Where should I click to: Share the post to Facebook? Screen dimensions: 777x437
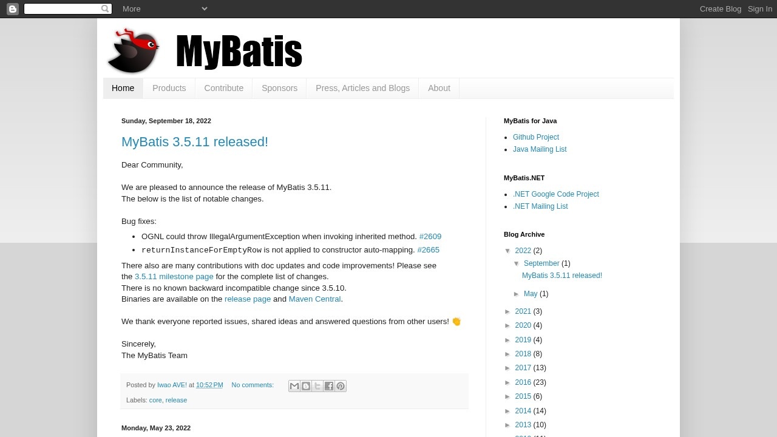328,385
